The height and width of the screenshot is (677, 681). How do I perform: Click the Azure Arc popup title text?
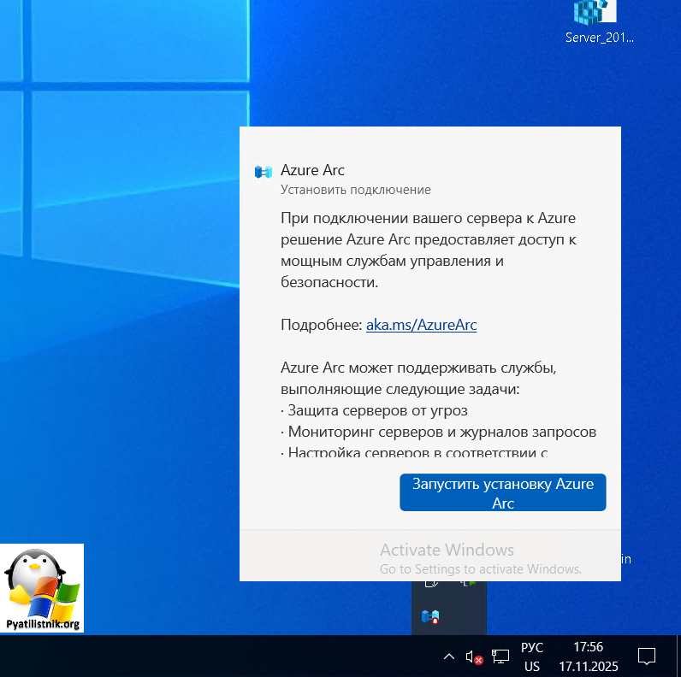click(x=312, y=170)
